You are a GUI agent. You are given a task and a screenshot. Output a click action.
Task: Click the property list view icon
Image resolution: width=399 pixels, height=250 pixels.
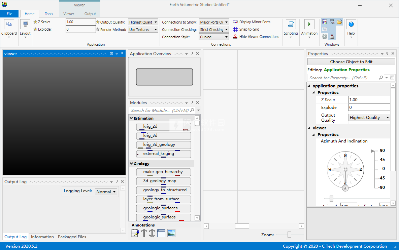pos(392,78)
